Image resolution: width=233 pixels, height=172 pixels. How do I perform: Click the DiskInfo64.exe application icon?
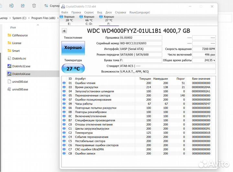(x=9, y=74)
